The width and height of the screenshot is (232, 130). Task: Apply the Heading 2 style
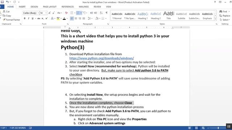point(156,16)
